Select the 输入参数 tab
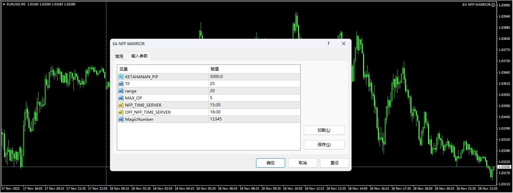 [140, 56]
